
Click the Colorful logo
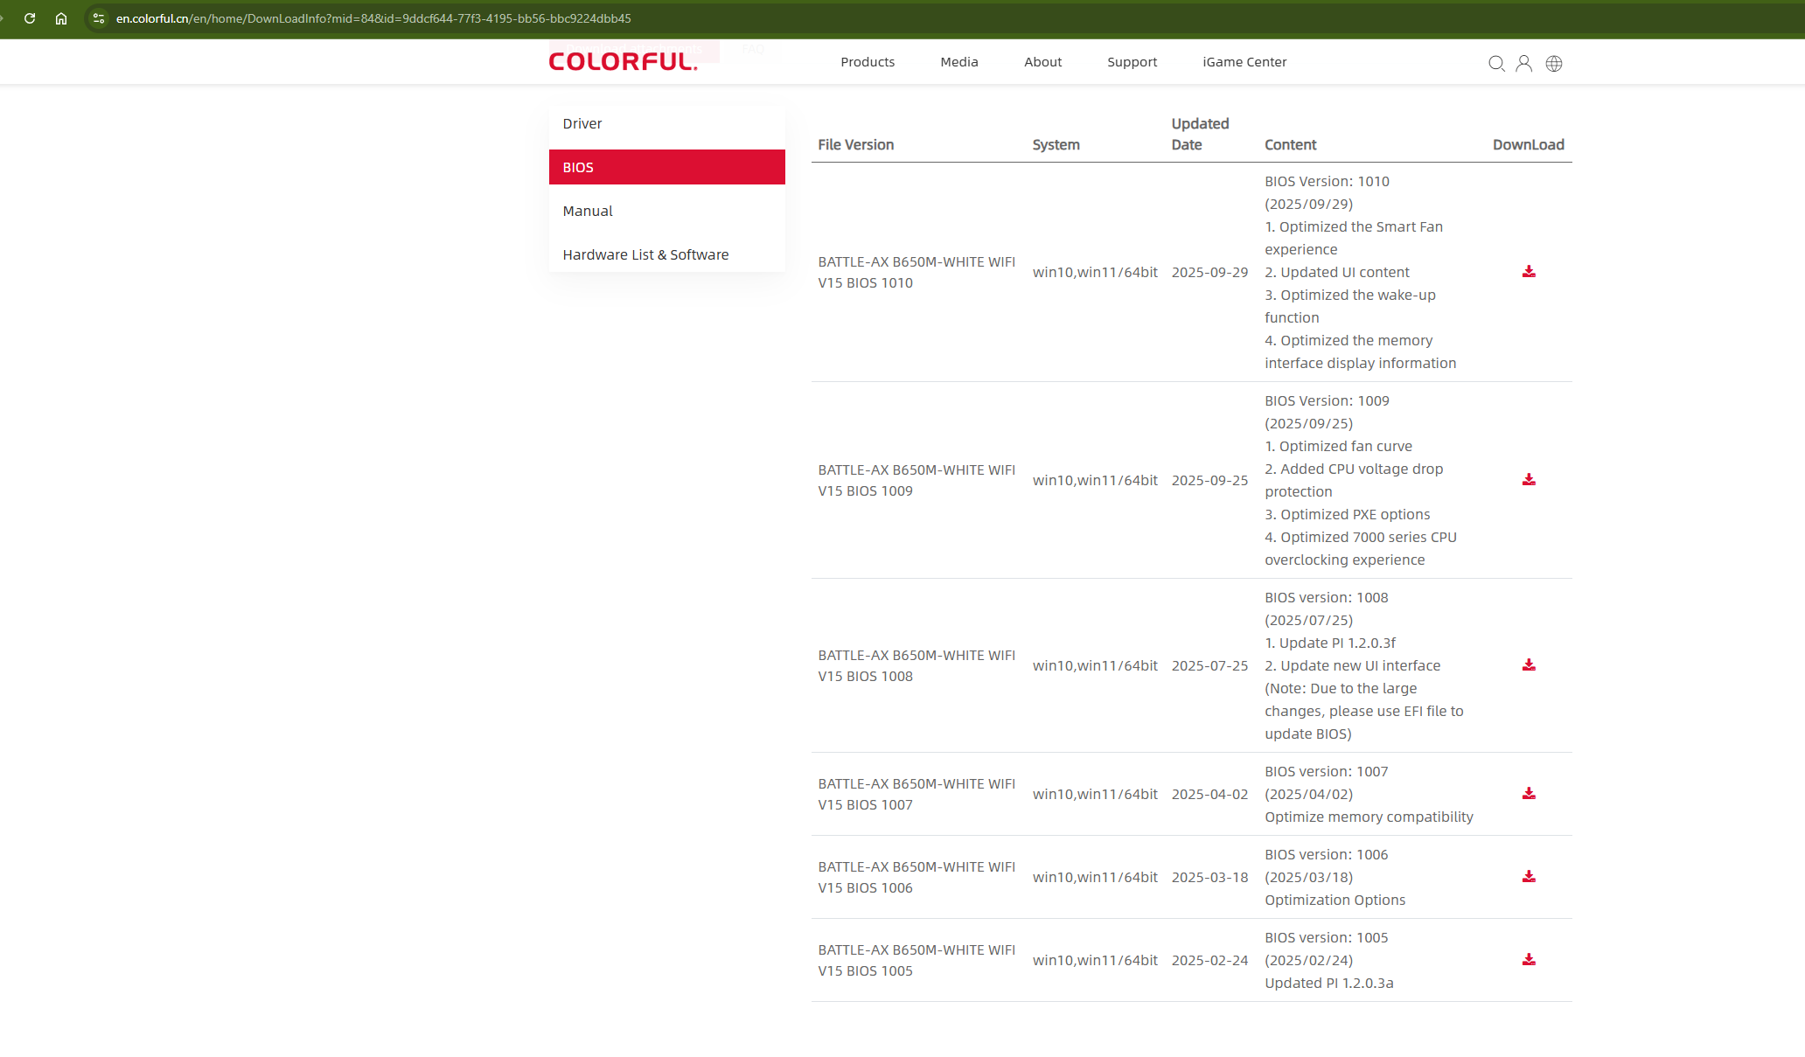[x=623, y=62]
